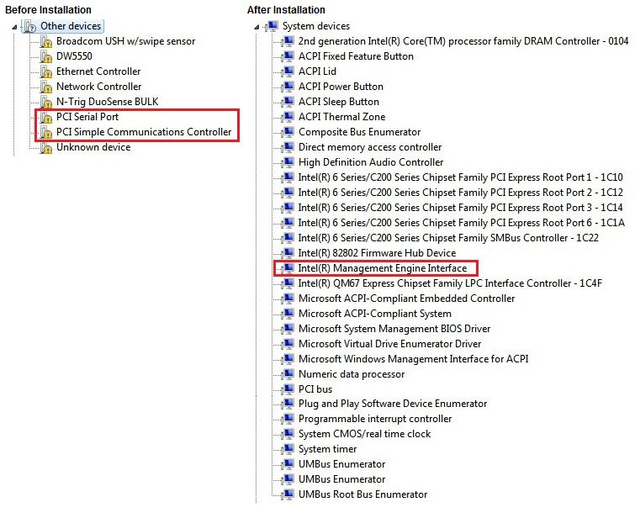Screen dimensions: 640x518
Task: Select Microsoft System Management BIOS Driver
Action: tap(394, 329)
